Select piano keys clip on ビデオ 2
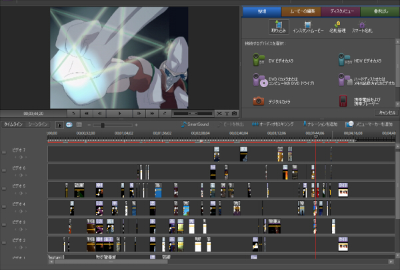The height and width of the screenshot is (270, 400). click(343, 244)
